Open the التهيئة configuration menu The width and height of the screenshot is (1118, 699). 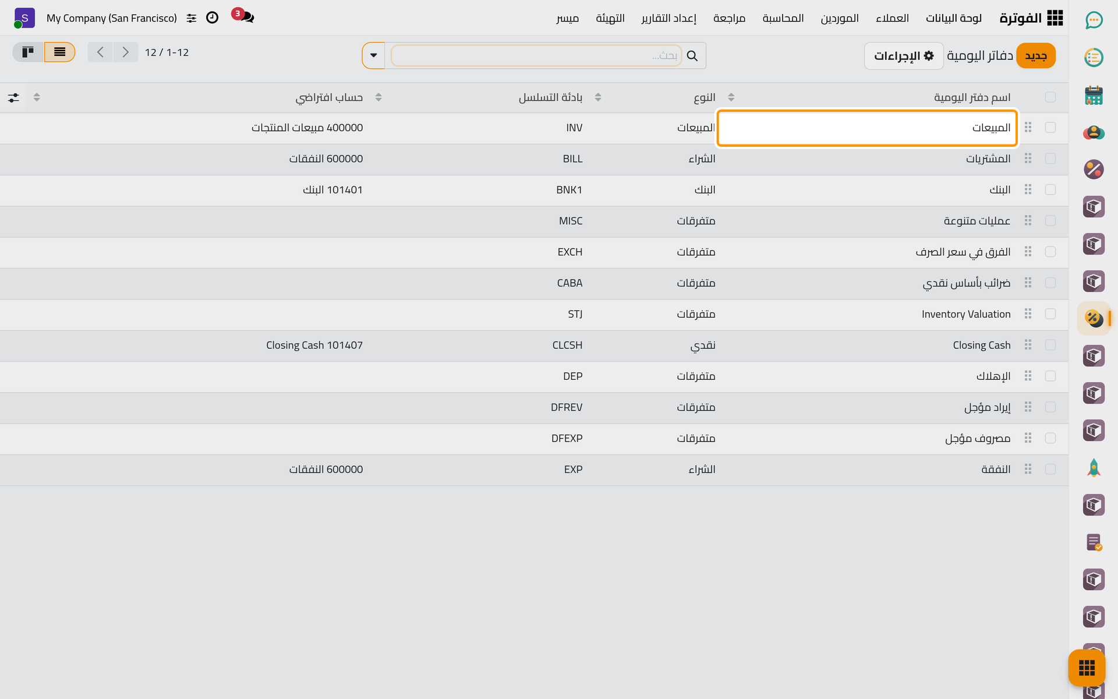610,18
